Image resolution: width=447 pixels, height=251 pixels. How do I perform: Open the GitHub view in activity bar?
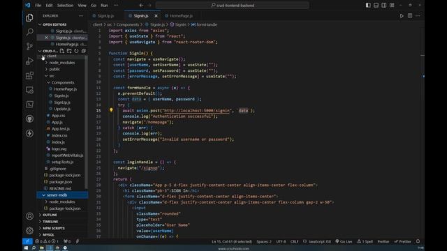(x=29, y=119)
